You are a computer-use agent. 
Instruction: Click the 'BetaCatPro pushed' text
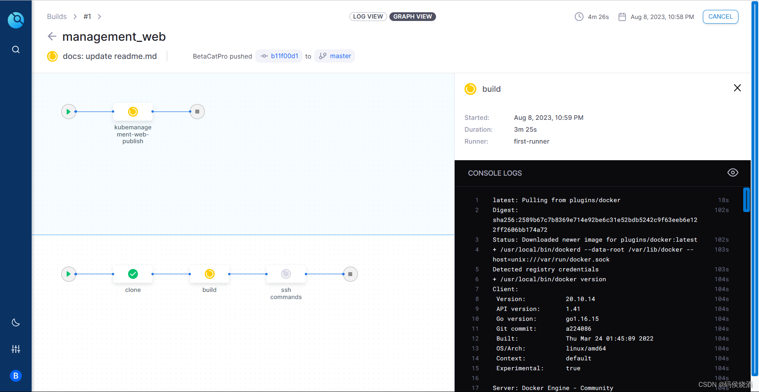pyautogui.click(x=222, y=56)
